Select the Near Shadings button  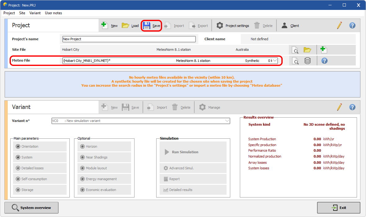coord(104,157)
